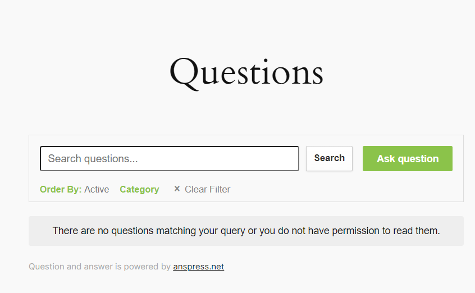
Task: Click the 'Order By:' green label
Action: tap(61, 189)
